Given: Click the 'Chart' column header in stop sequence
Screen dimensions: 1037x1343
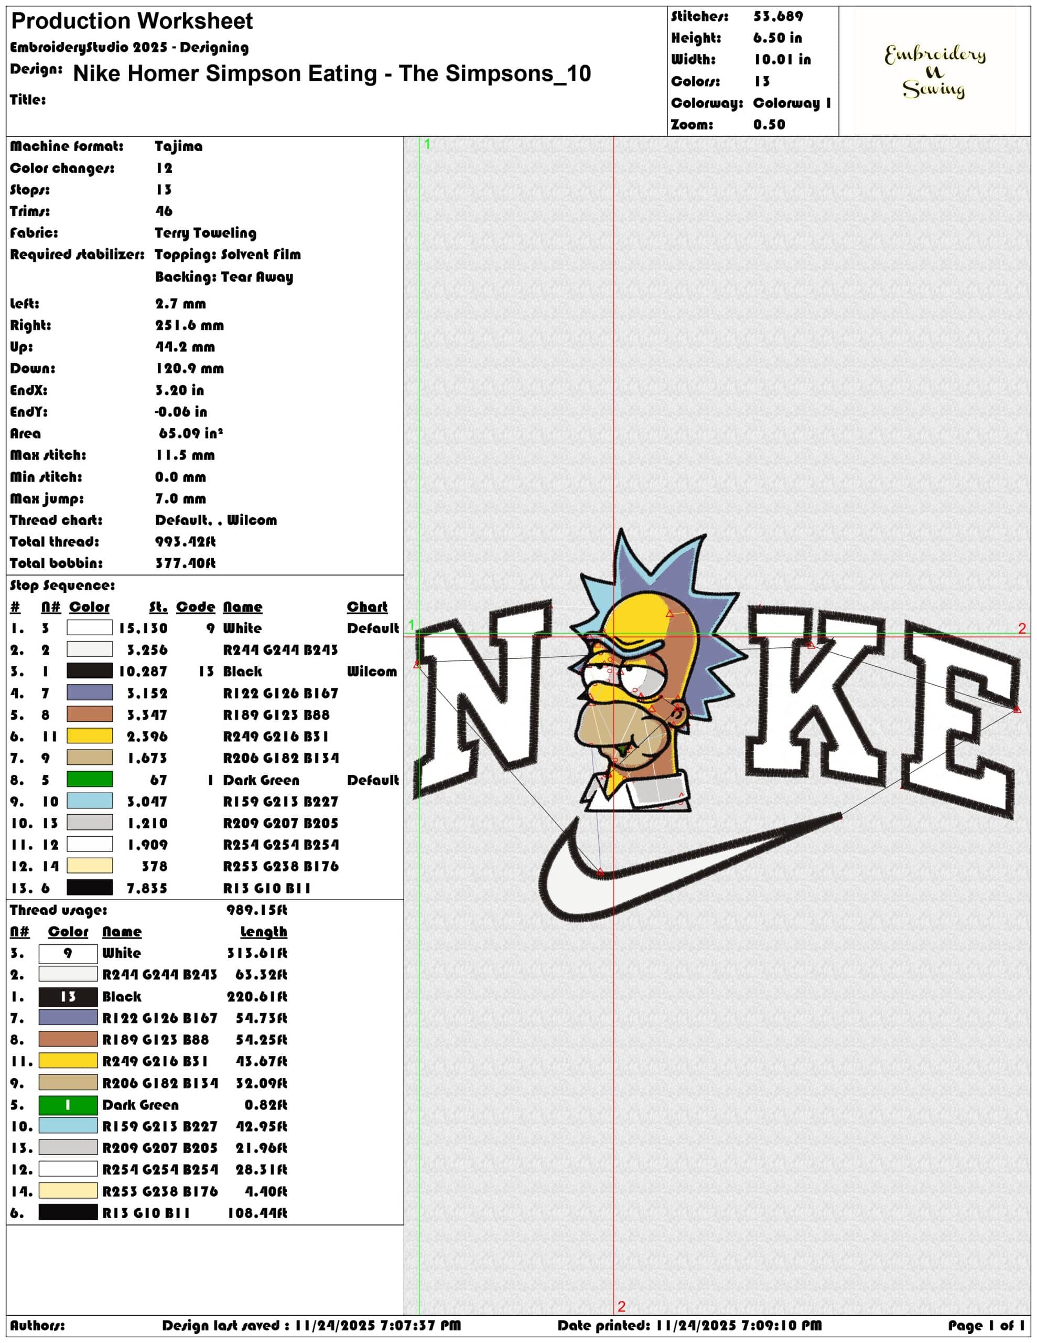Looking at the screenshot, I should pos(367,607).
